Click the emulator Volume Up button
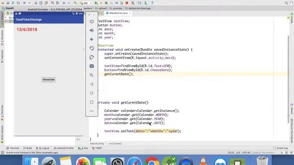294x165 pixels. 91,30
